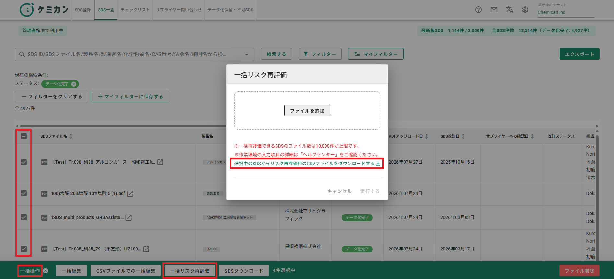Click the language translation icon
Image resolution: width=614 pixels, height=279 pixels.
[510, 10]
